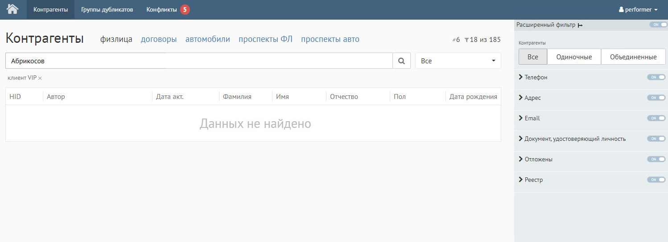Remove the 'клиент VIP' filter tag
Screen dimensions: 668x242
pos(40,78)
